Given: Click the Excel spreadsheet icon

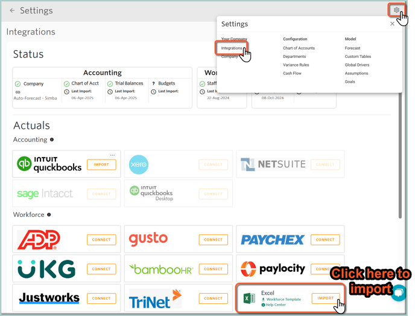Looking at the screenshot, I should (x=249, y=298).
